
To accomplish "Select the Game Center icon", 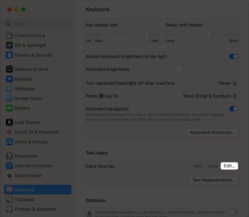I will coord(9,175).
